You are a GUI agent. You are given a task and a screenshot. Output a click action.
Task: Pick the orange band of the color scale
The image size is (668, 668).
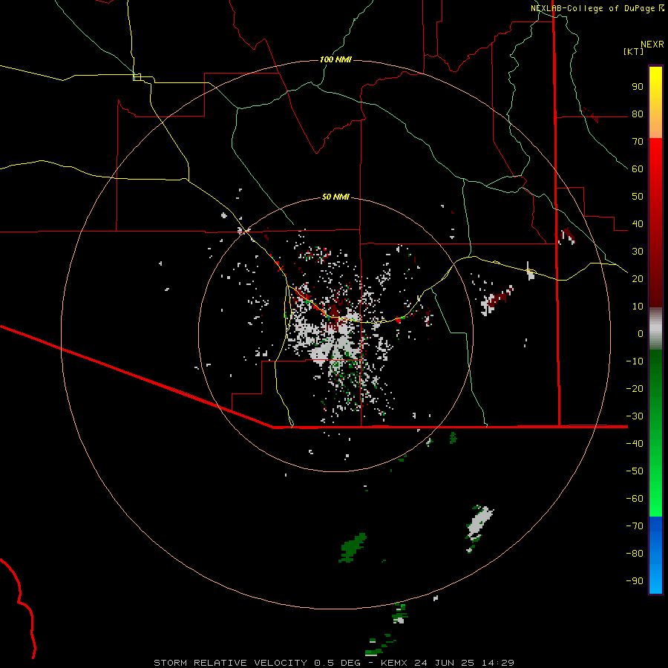click(655, 123)
